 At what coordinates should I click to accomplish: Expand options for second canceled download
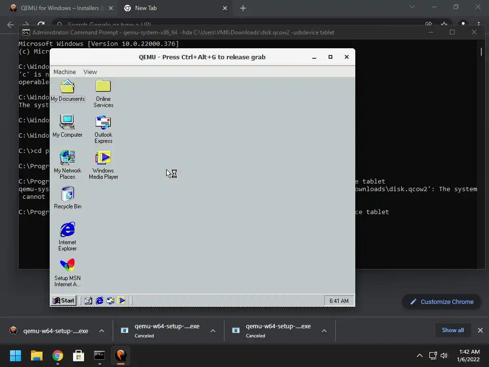point(213,331)
